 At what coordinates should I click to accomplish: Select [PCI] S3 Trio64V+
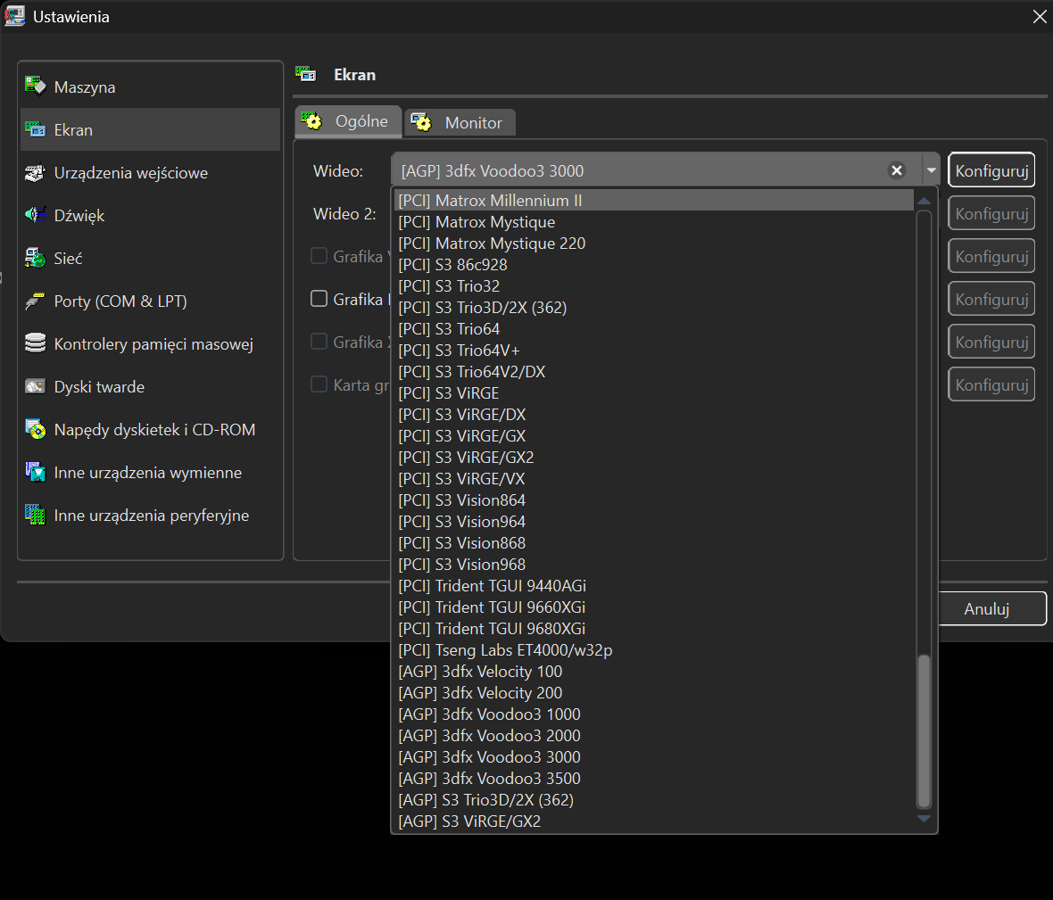(653, 351)
